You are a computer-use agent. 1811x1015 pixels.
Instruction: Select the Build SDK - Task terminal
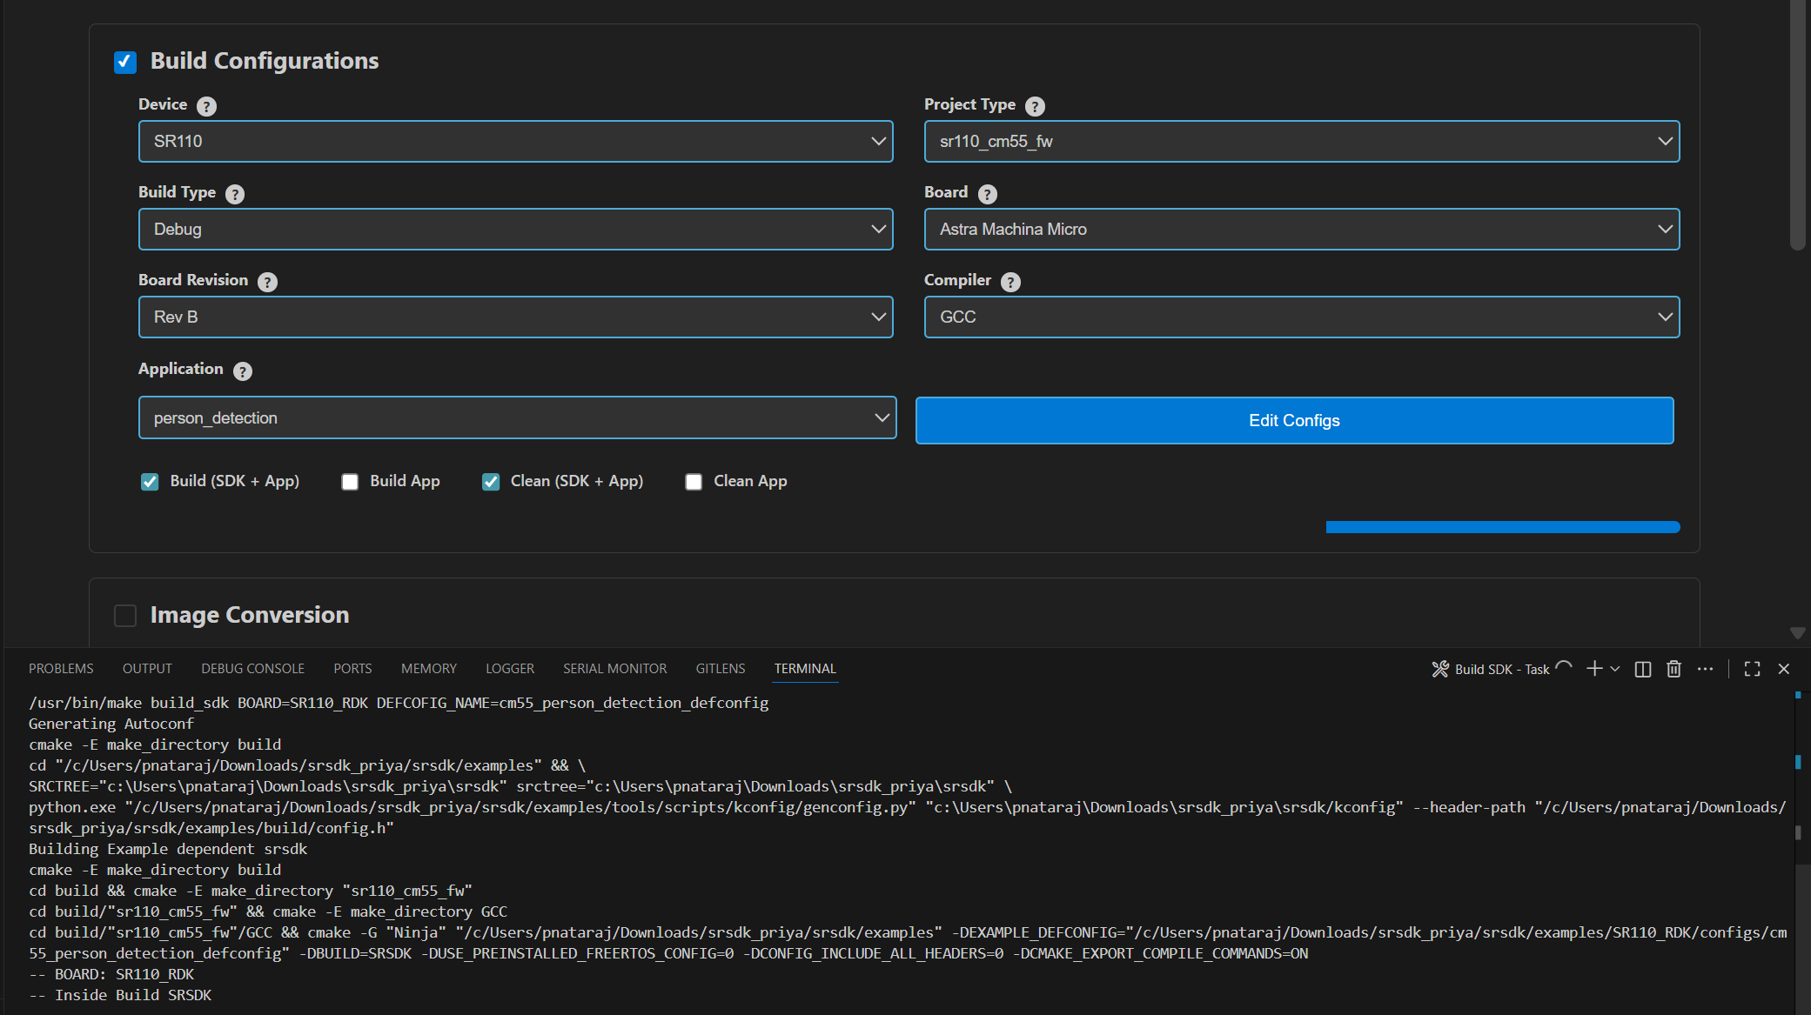(1500, 669)
